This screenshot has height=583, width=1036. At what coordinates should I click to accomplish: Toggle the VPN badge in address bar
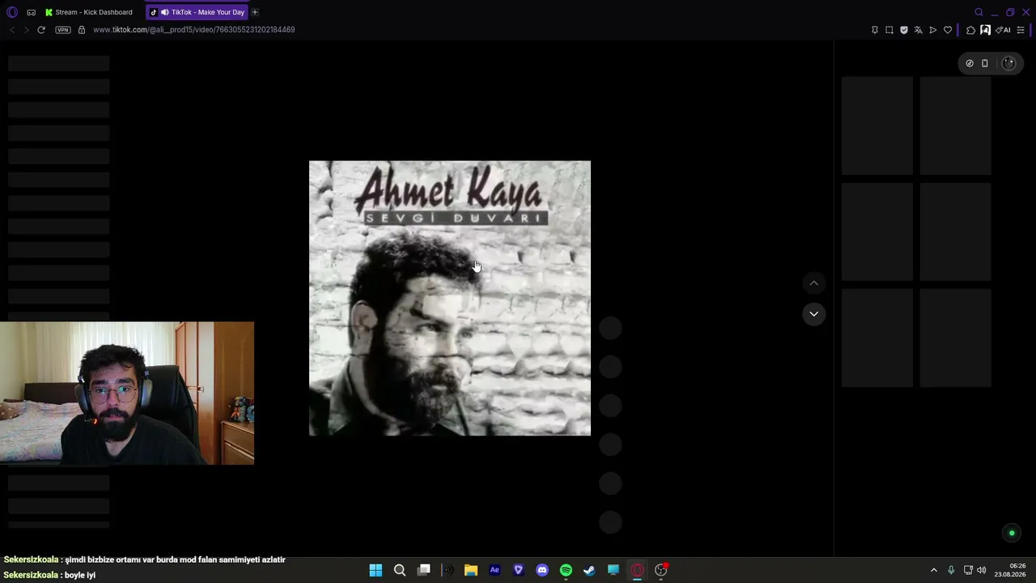coord(63,30)
